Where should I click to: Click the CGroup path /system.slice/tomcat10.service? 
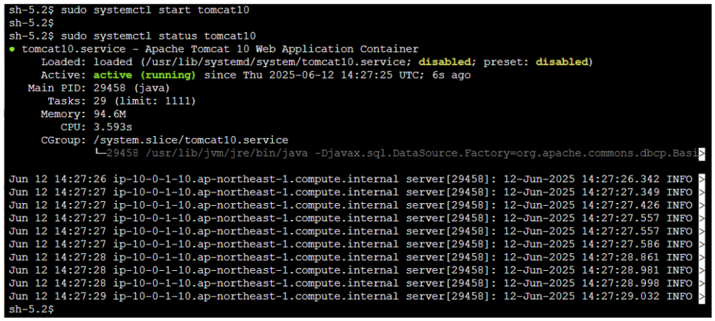tap(191, 140)
